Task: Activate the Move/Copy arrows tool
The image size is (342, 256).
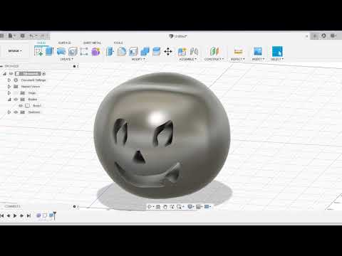Action: point(168,51)
